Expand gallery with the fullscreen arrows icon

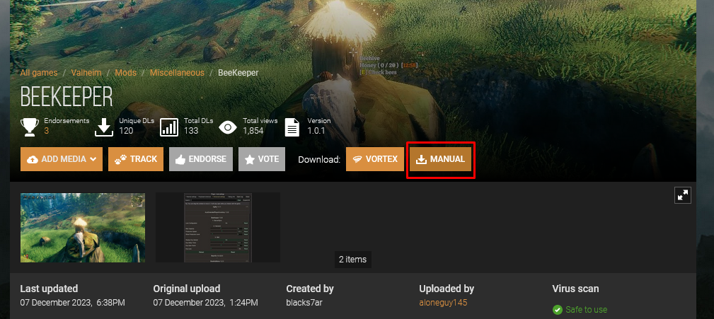click(683, 195)
